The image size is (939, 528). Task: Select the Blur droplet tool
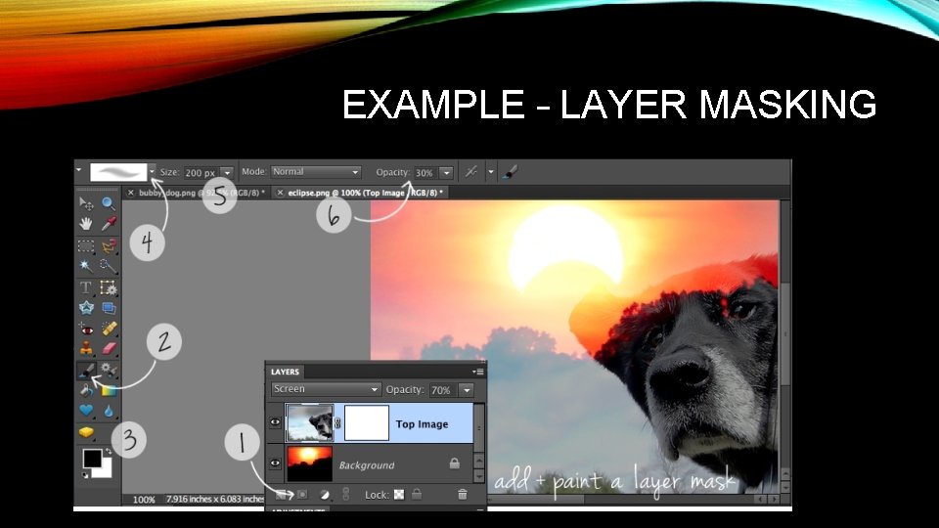(x=109, y=411)
